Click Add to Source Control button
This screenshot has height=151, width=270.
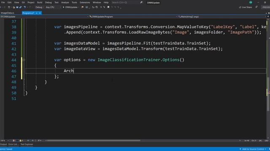pyautogui.click(x=253, y=149)
